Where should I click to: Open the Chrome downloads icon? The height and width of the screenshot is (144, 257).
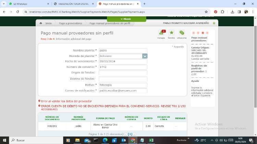pos(232,12)
